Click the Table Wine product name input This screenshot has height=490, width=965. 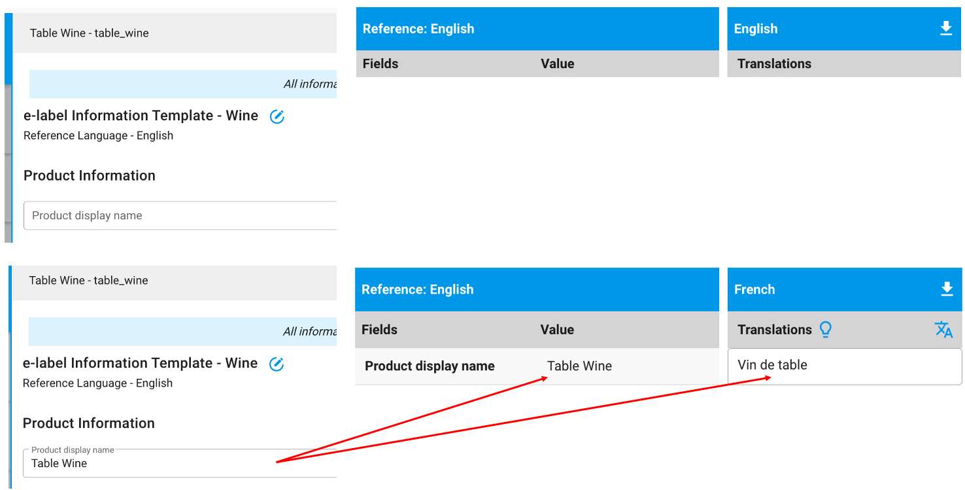pos(163,463)
